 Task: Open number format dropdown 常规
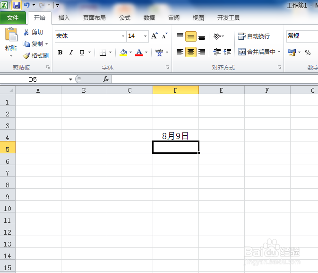[302, 36]
